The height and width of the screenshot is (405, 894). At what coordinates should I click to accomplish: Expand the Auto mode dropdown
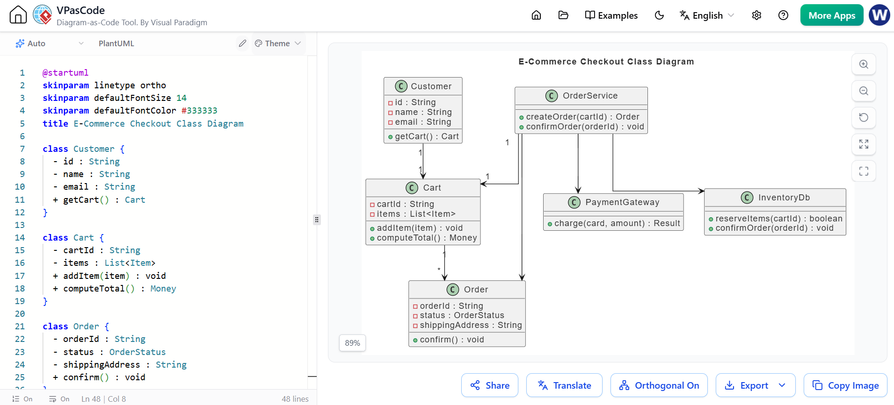(50, 43)
